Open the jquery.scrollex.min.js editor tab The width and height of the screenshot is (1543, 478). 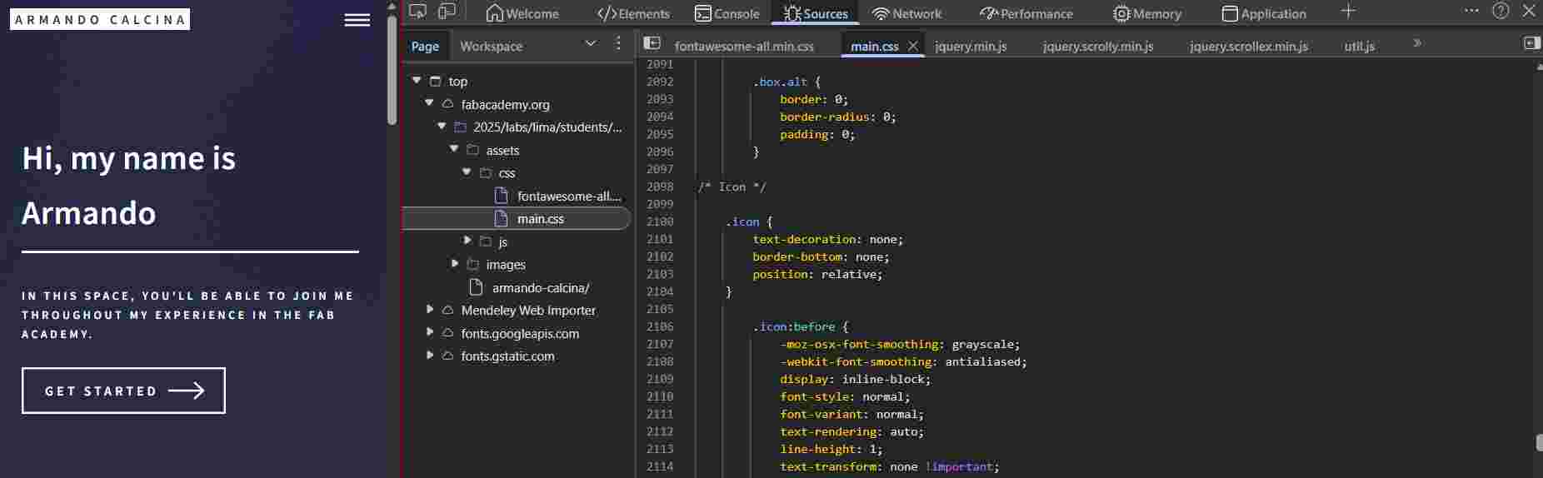click(x=1249, y=47)
